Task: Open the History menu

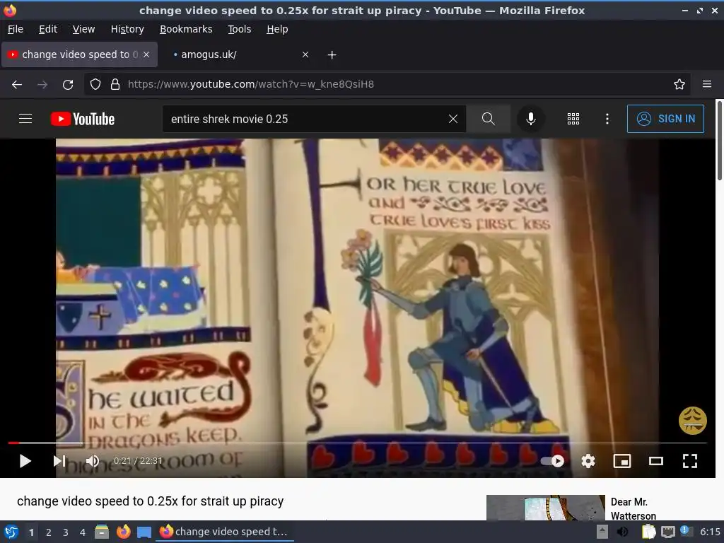Action: click(127, 29)
